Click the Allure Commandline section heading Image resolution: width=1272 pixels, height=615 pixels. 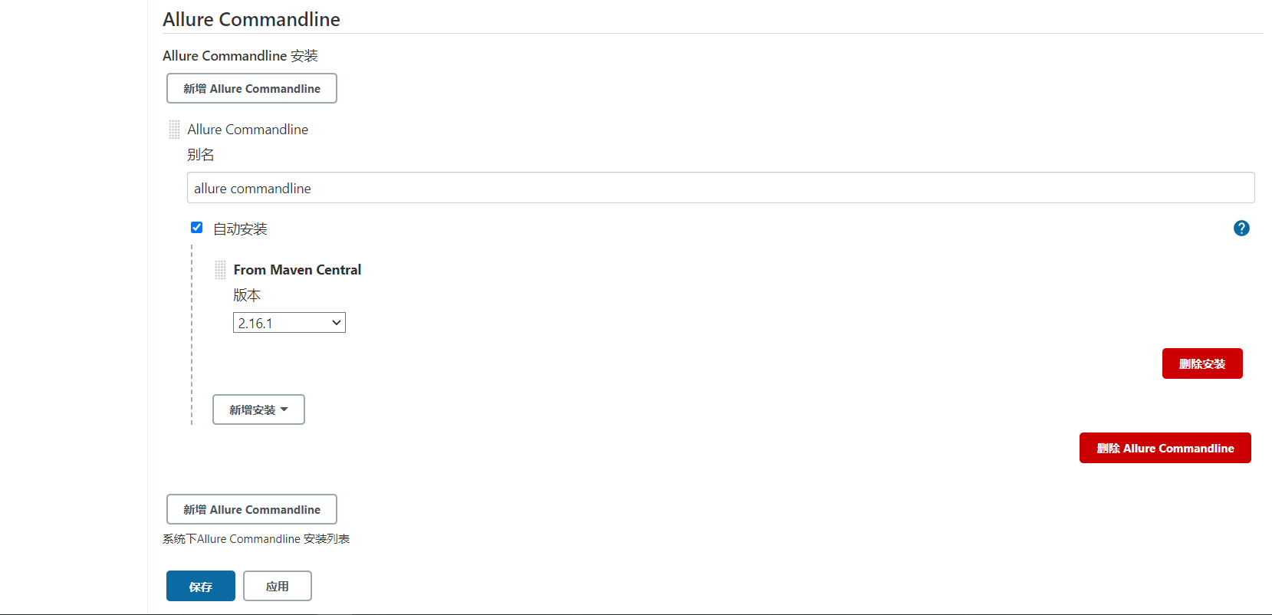(x=251, y=19)
